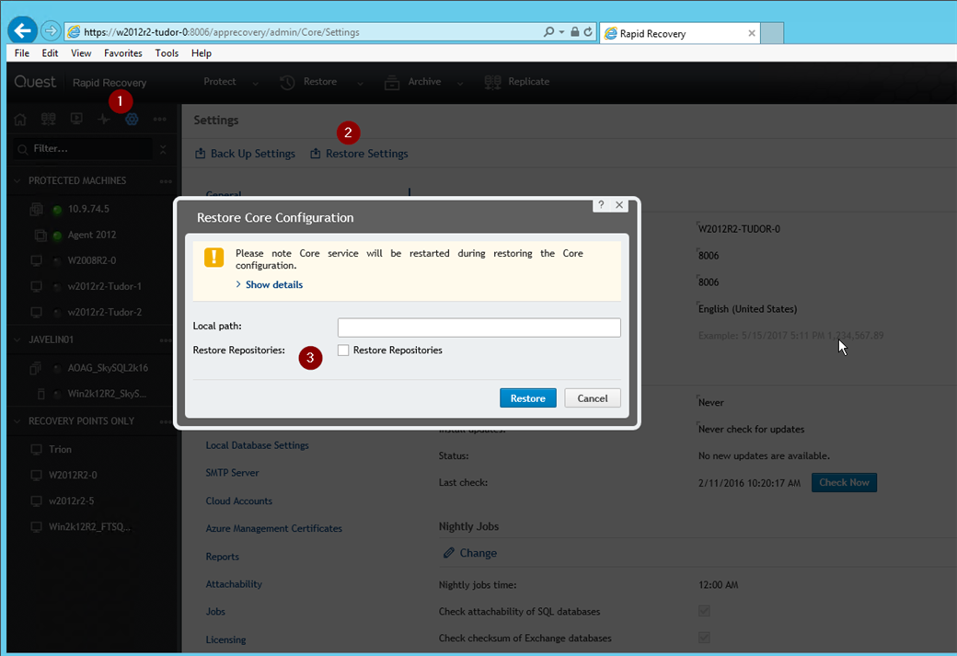957x656 pixels.
Task: Click the Quest logo
Action: [x=35, y=82]
